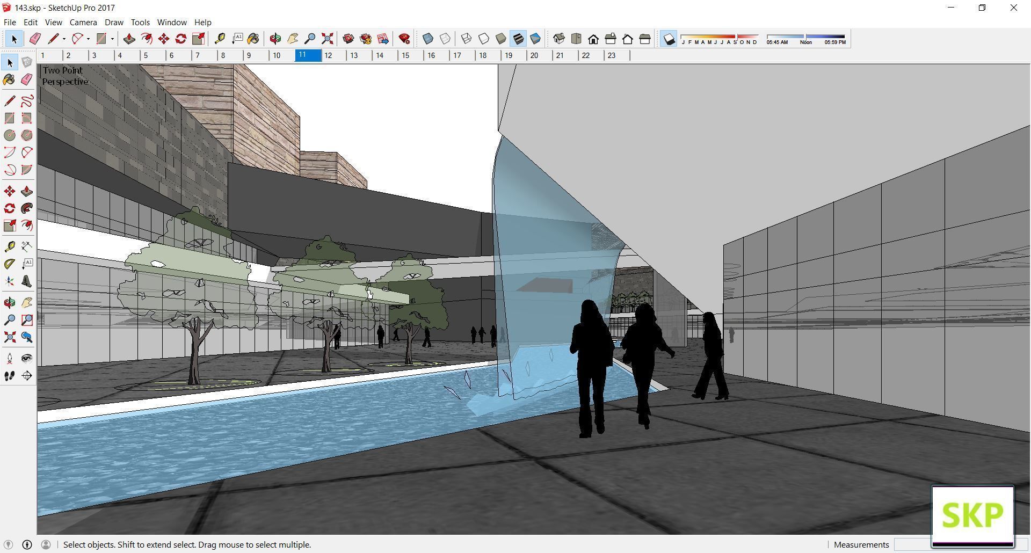Switch to Hidden Line face style

[483, 39]
